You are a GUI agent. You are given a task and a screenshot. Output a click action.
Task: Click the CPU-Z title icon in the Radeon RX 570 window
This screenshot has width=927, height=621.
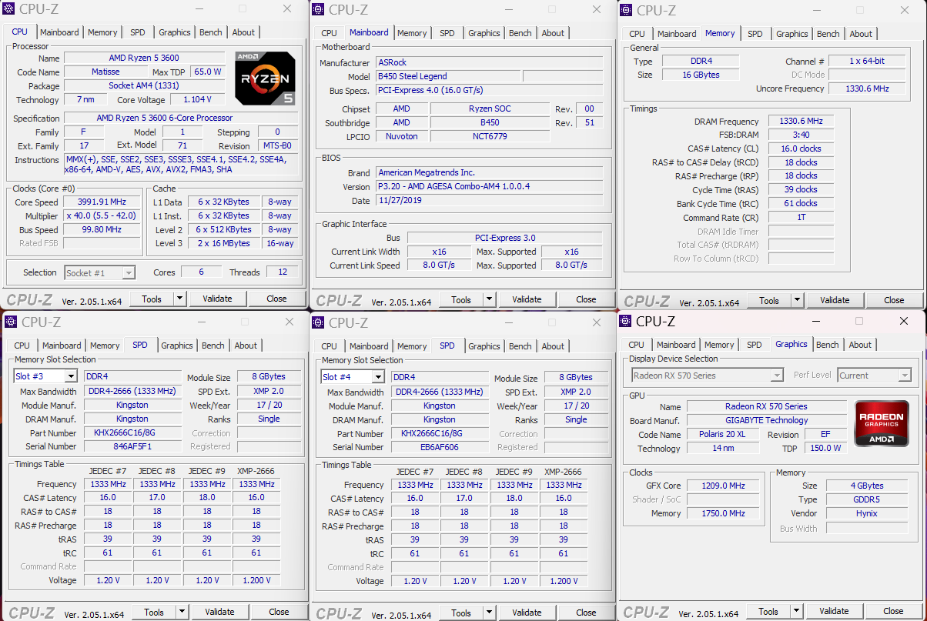pos(626,321)
